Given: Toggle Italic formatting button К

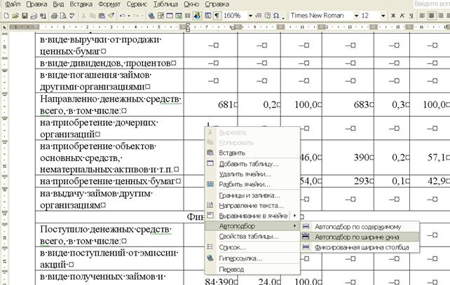Looking at the screenshot, I should point(402,16).
